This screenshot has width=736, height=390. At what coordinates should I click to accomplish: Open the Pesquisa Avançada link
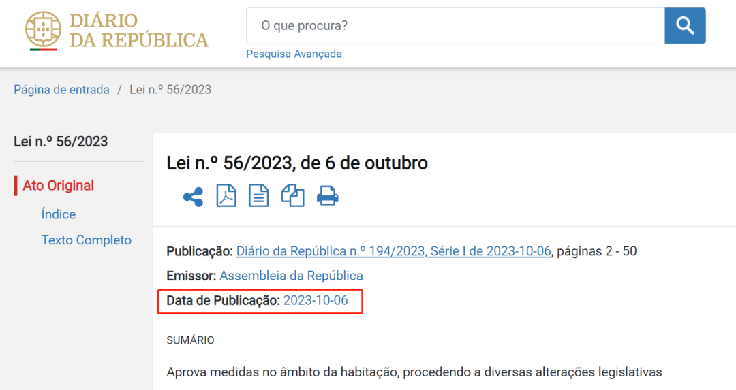coord(294,54)
